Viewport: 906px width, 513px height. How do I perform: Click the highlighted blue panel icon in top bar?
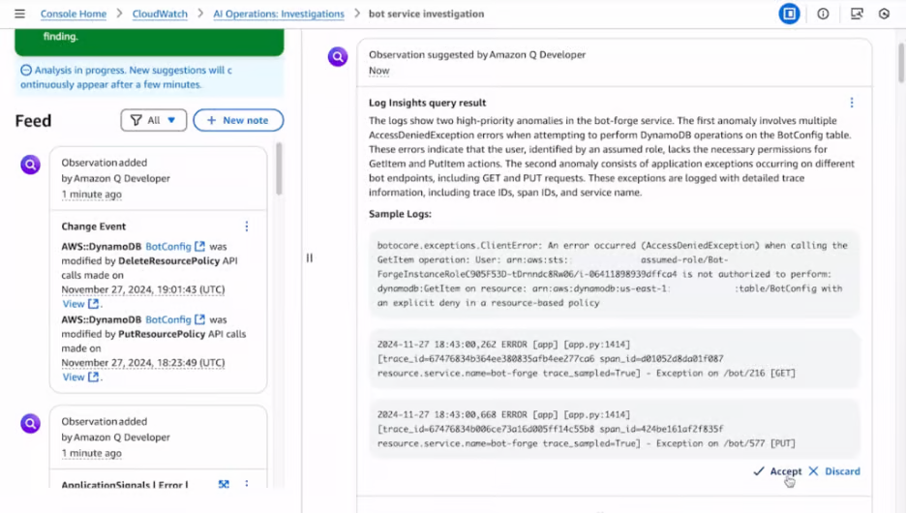(x=789, y=15)
